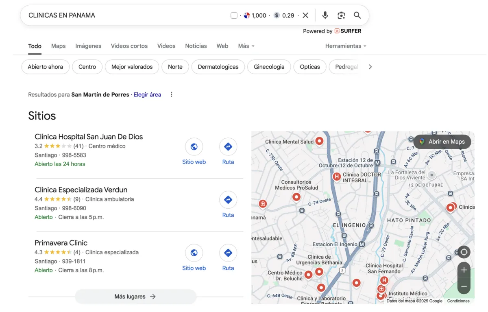Expand the Más dropdown menu
The height and width of the screenshot is (312, 488).
(246, 46)
